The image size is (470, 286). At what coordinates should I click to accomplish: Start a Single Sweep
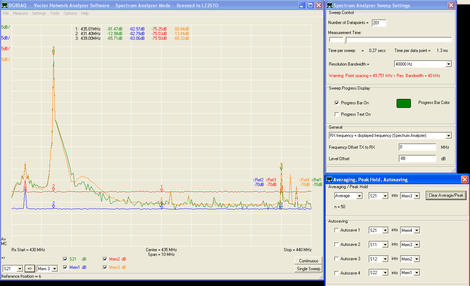coord(308,269)
